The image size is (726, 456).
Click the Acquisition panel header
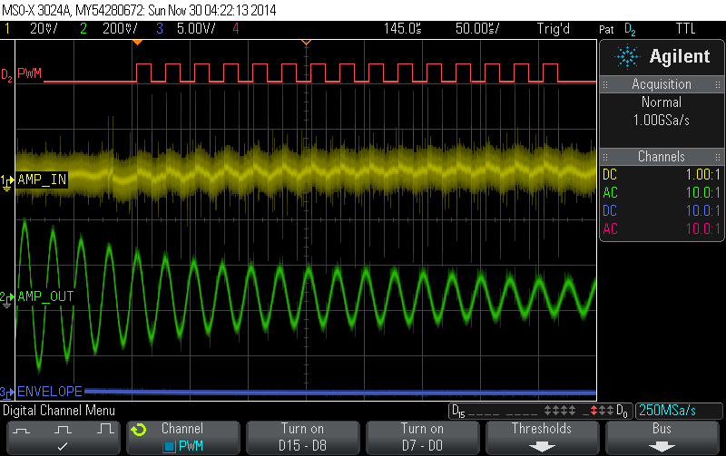click(661, 84)
